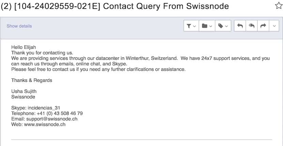Click the Reply all double-arrow icon
Screen dimensions: 283x146
point(252,26)
